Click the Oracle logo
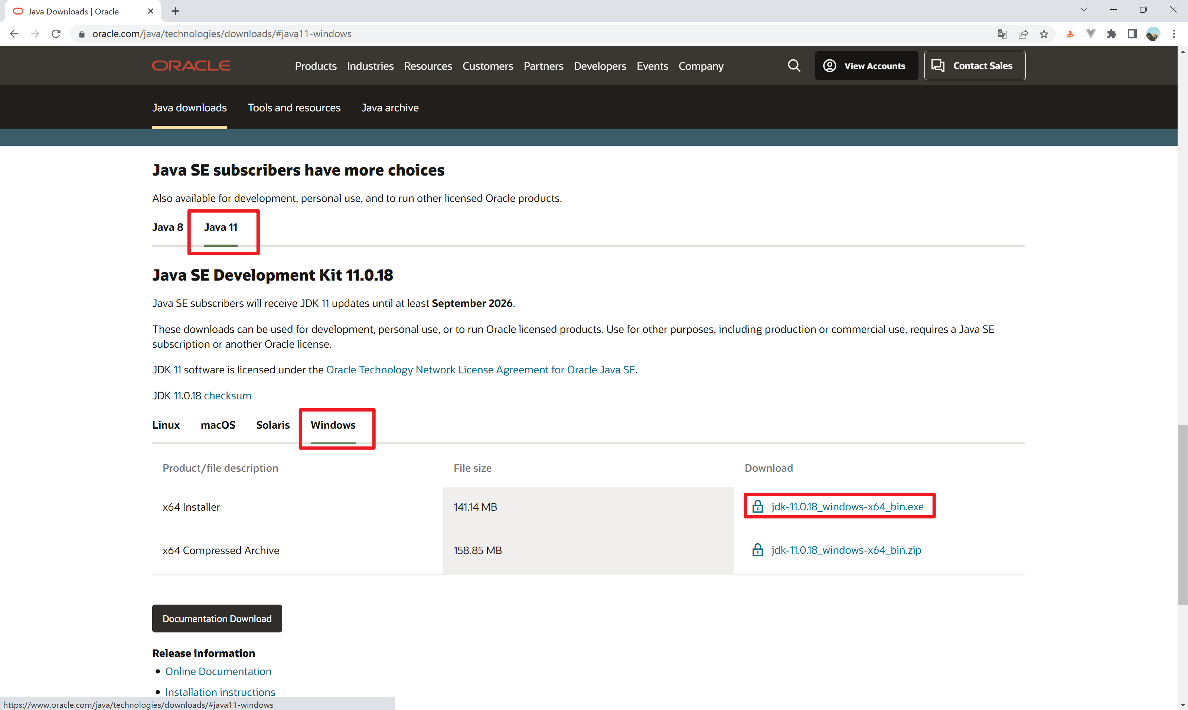The height and width of the screenshot is (710, 1188). [192, 66]
